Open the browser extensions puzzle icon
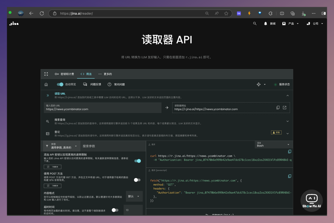 click(270, 13)
